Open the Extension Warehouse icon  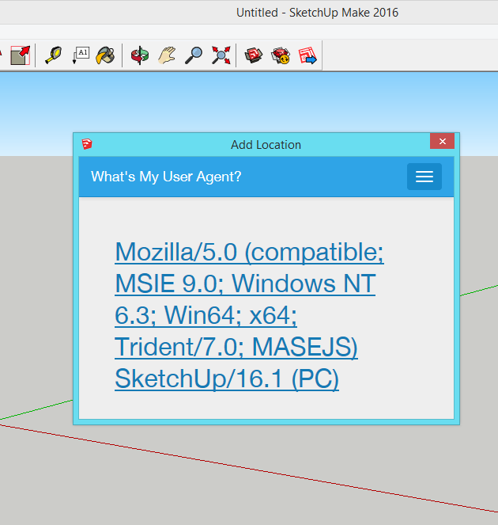tap(281, 55)
